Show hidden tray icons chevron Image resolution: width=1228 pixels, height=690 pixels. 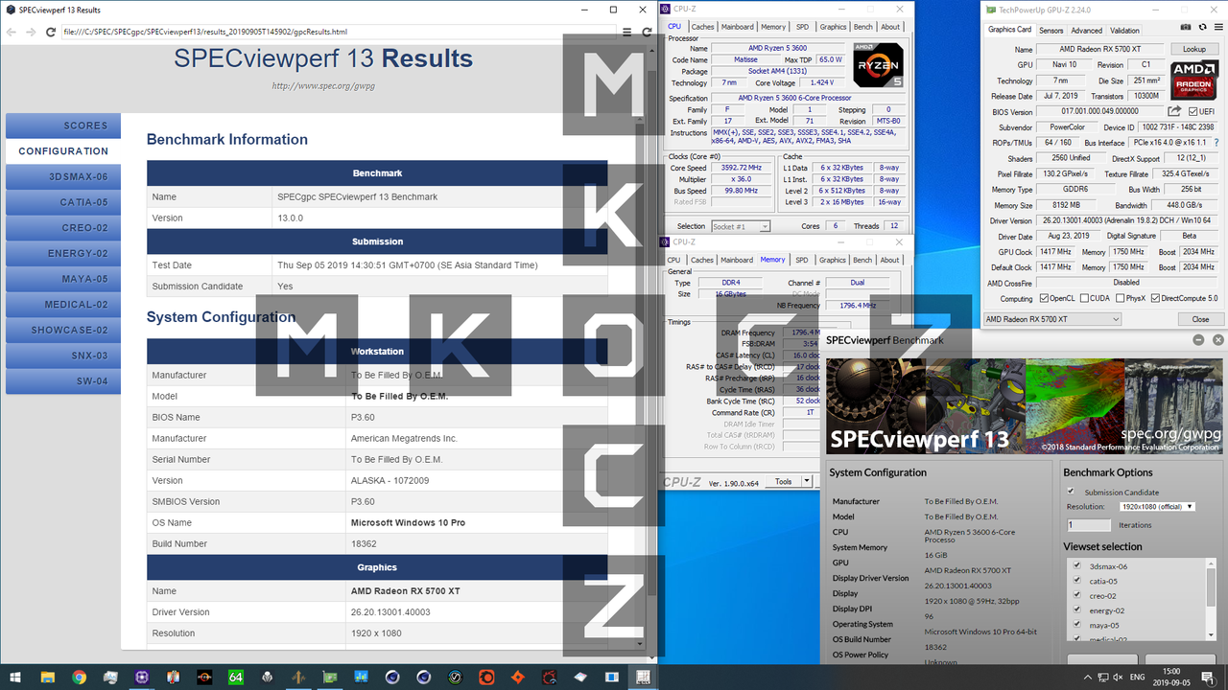click(x=1088, y=678)
